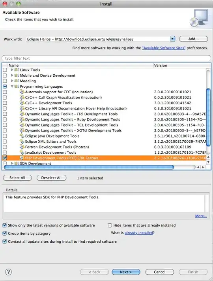
Task: Click the iTcl Development Tools feature icon
Action: [22, 114]
